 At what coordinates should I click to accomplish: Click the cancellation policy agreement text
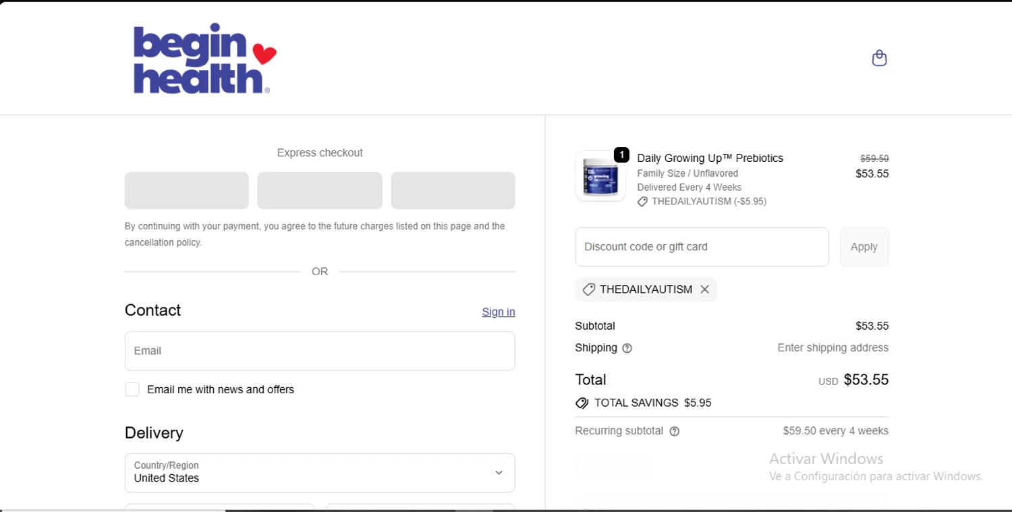(314, 234)
